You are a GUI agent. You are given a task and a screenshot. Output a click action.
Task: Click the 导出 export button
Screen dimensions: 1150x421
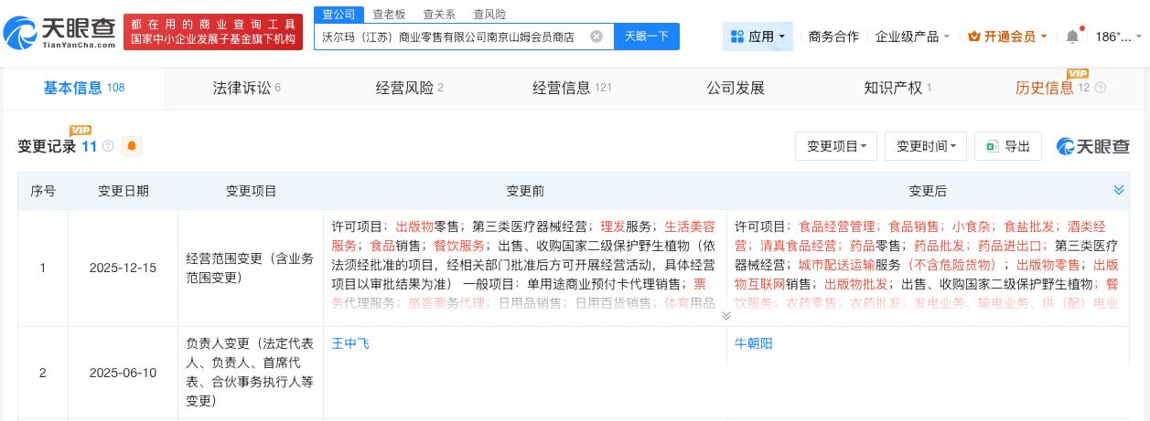(1007, 146)
